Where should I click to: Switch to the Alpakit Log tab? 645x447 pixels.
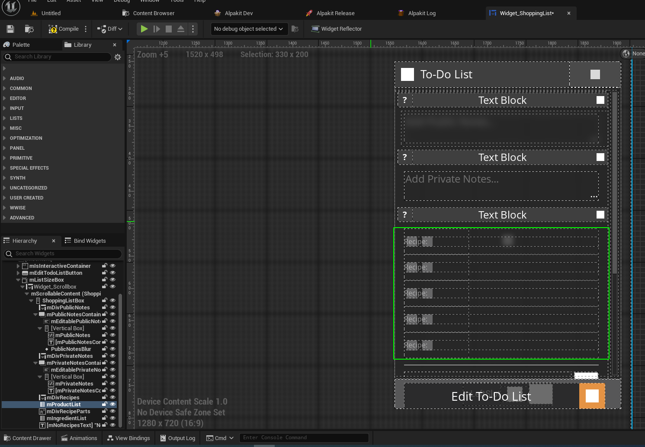(417, 13)
